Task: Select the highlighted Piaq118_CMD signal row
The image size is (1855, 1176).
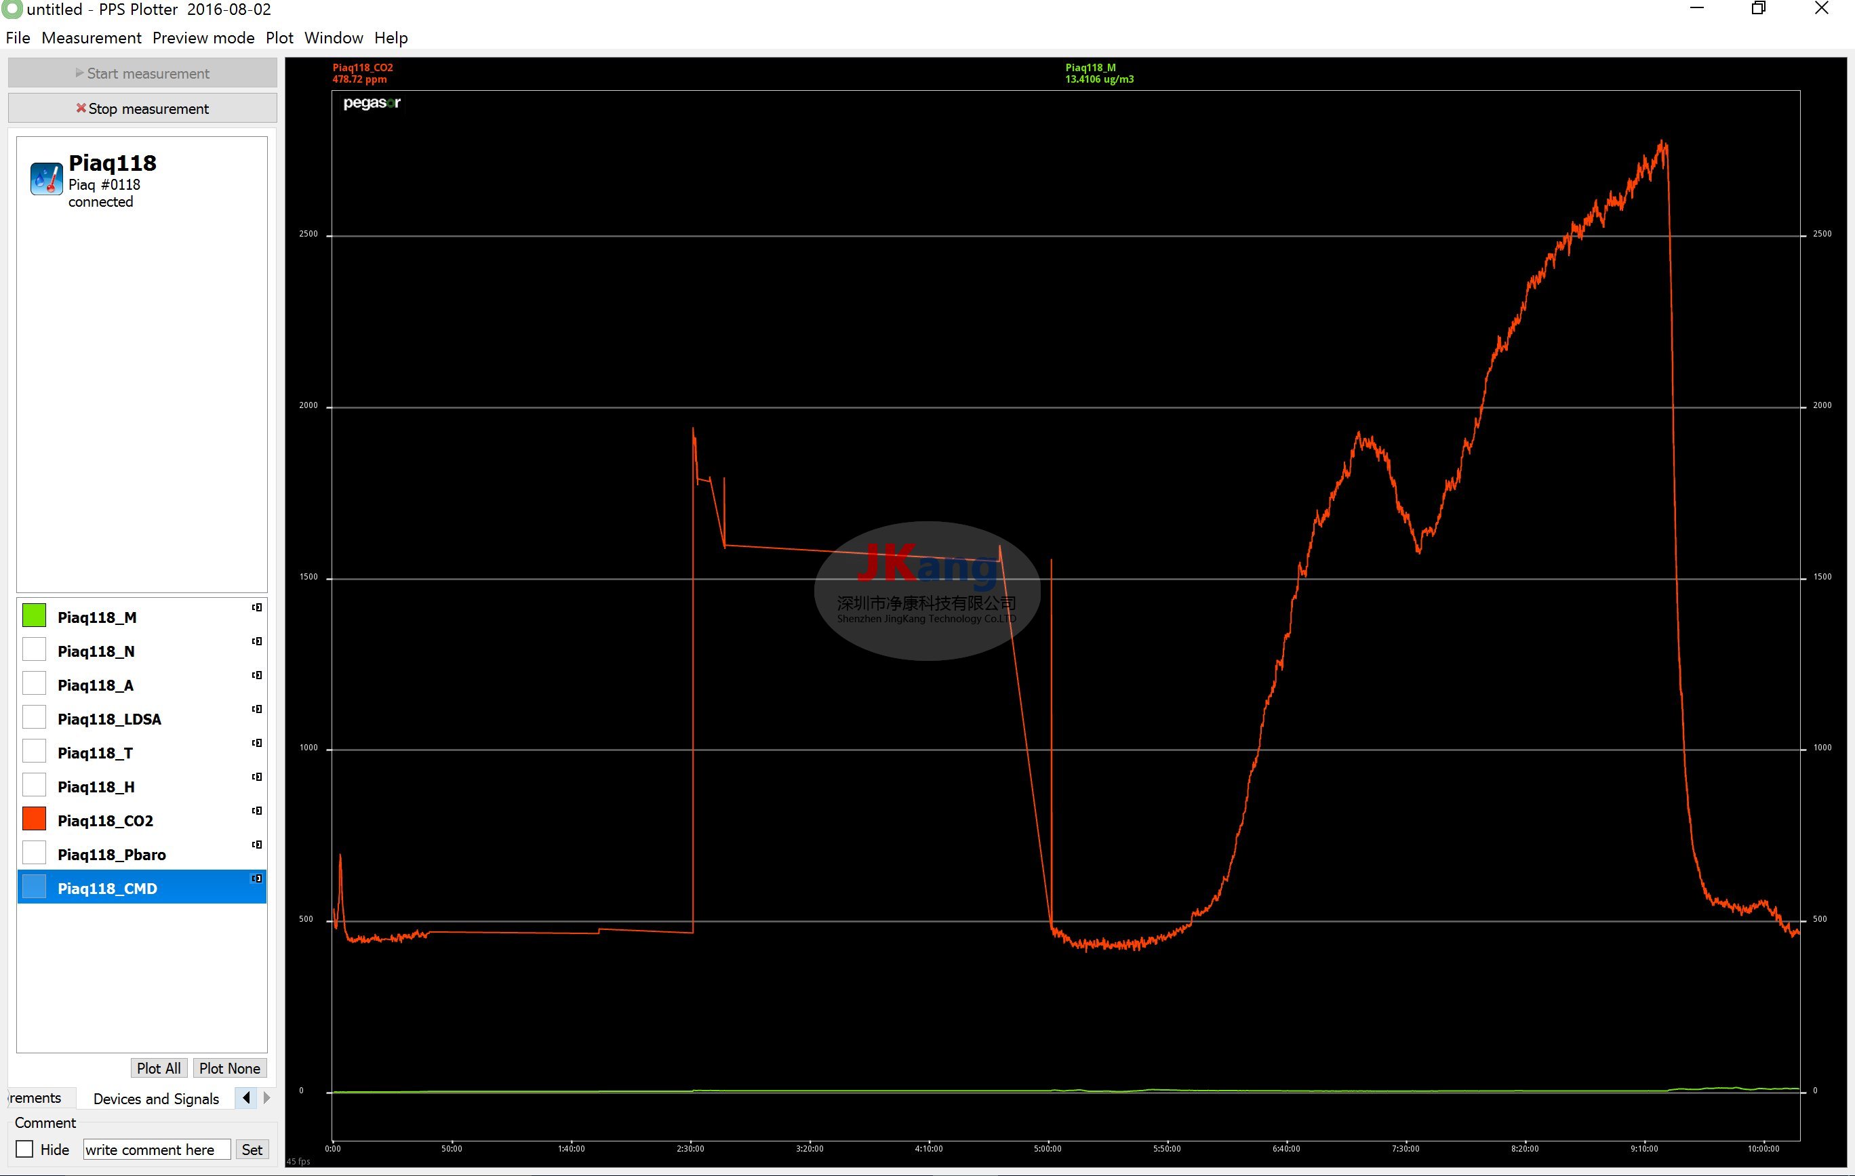Action: coord(142,887)
